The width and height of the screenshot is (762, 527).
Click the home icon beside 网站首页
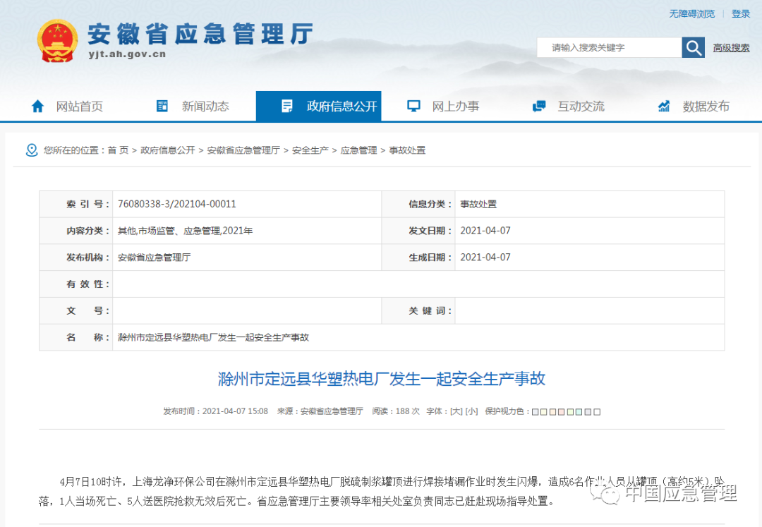point(38,106)
